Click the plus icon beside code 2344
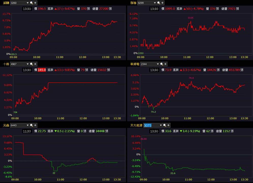The width and height of the screenshot is (253, 183). click(x=165, y=64)
